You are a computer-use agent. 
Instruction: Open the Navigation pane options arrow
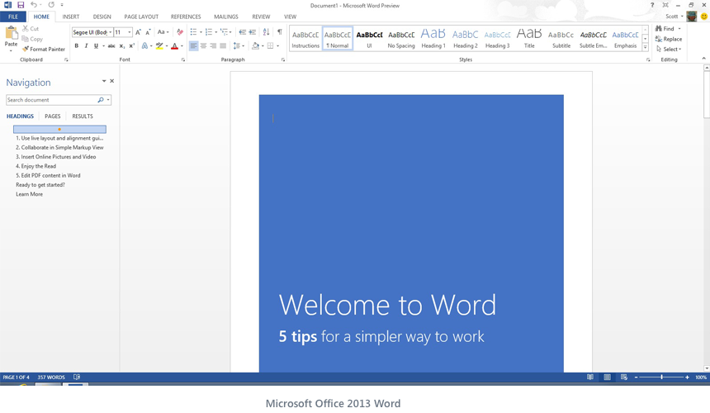click(104, 81)
